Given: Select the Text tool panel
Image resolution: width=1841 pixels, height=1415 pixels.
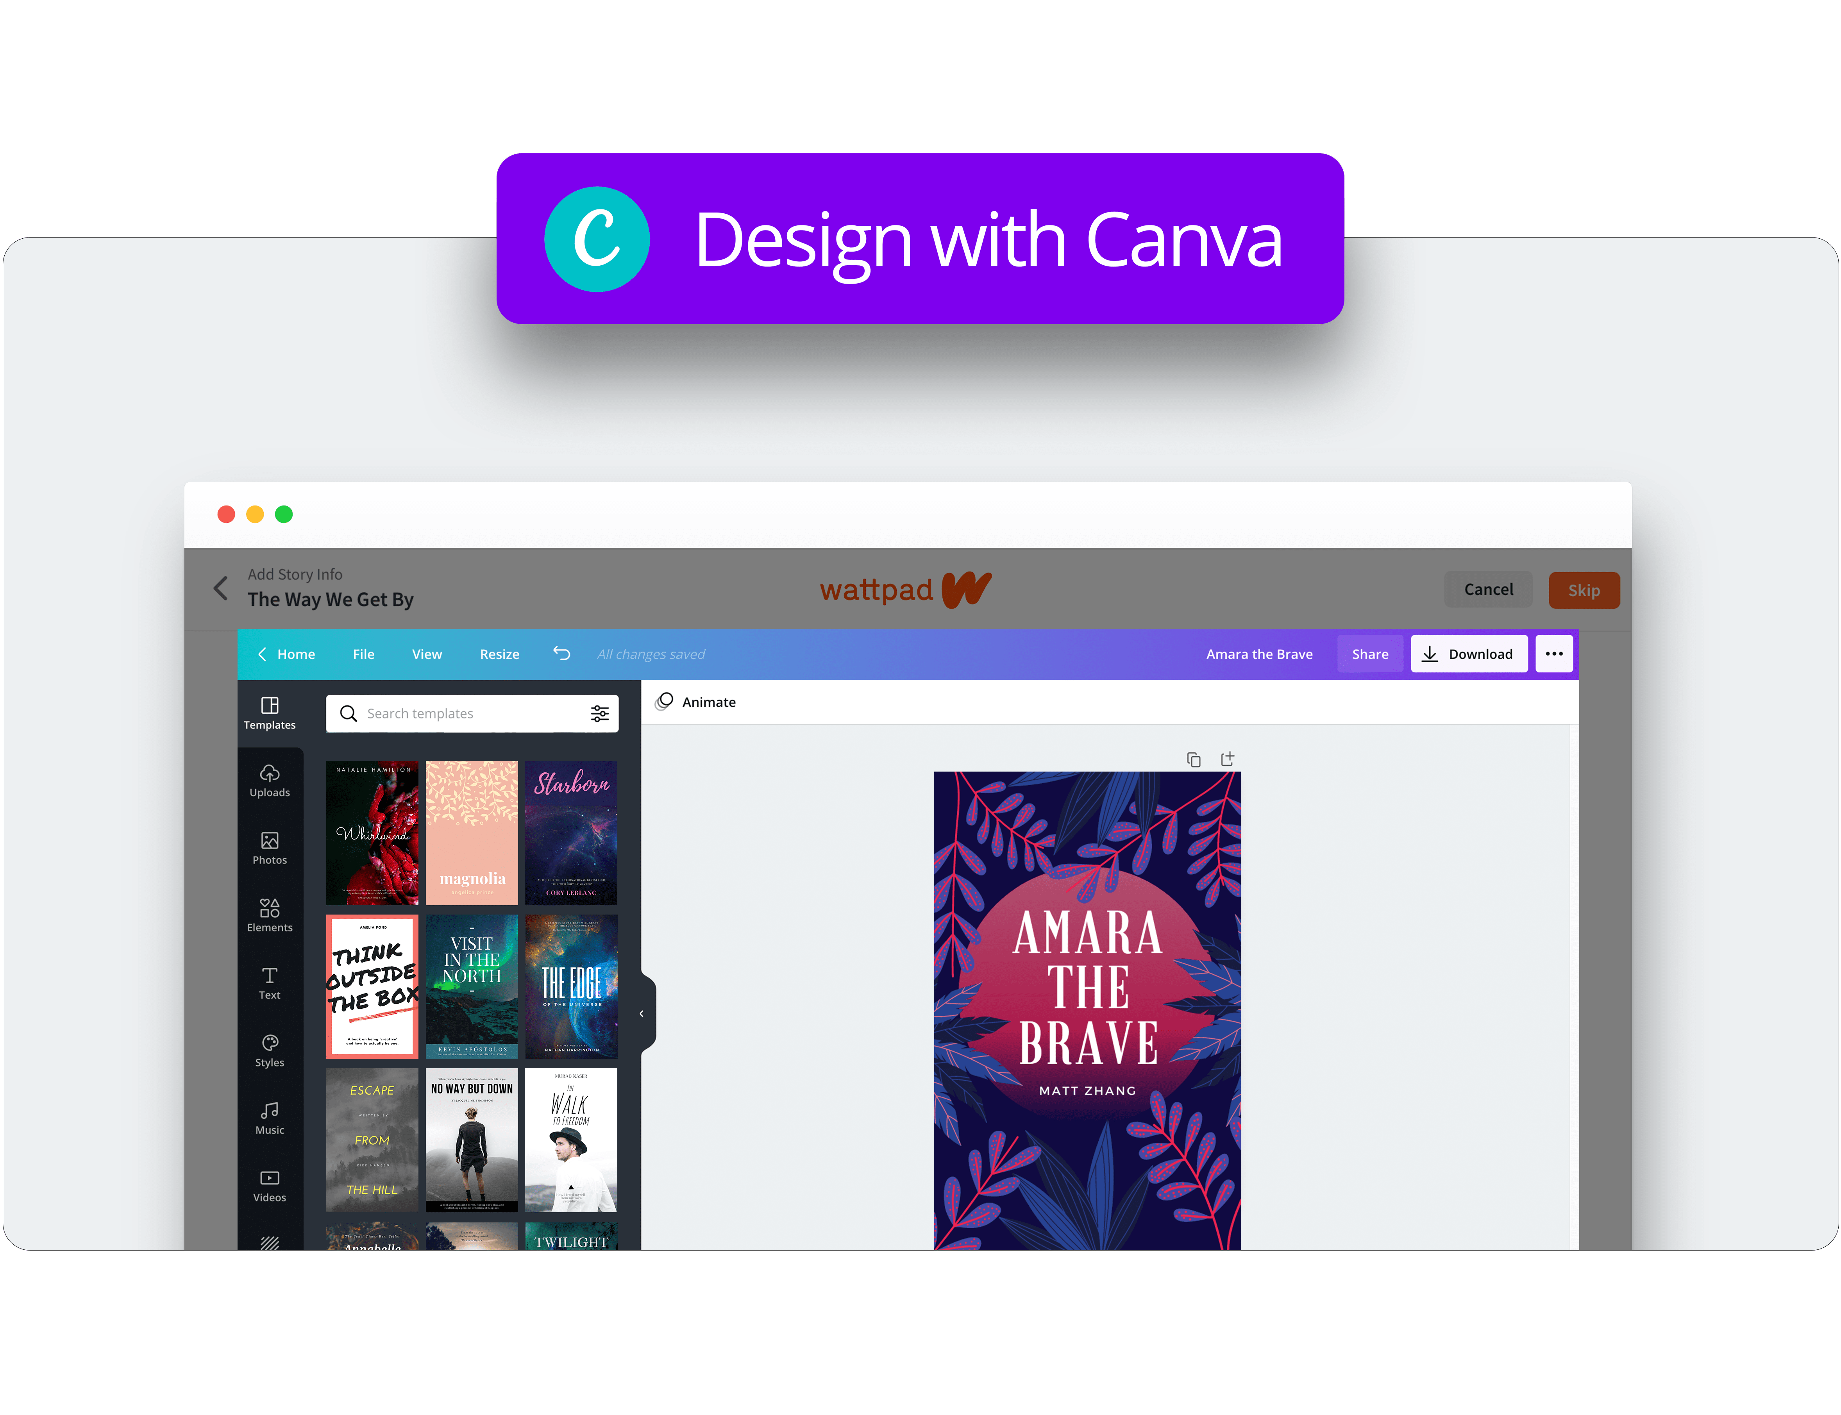Looking at the screenshot, I should [x=270, y=983].
